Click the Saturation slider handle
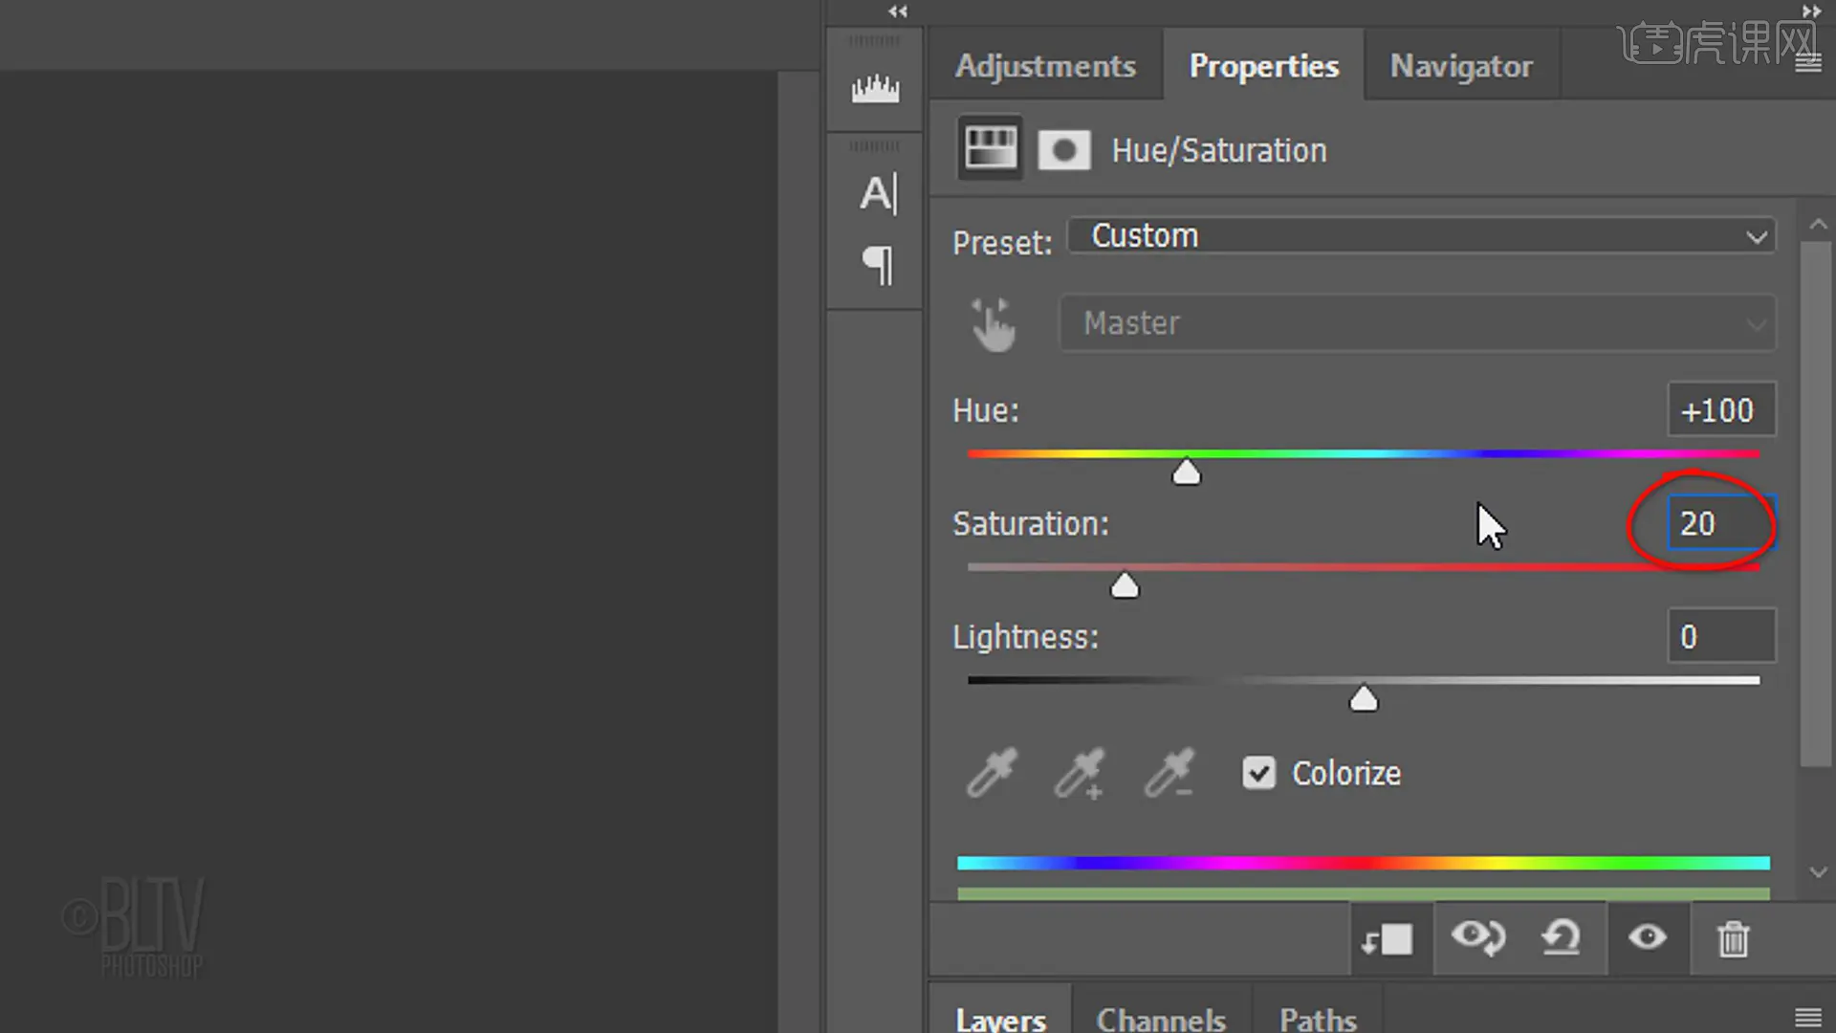Screen dimensions: 1836x1033 1125,585
